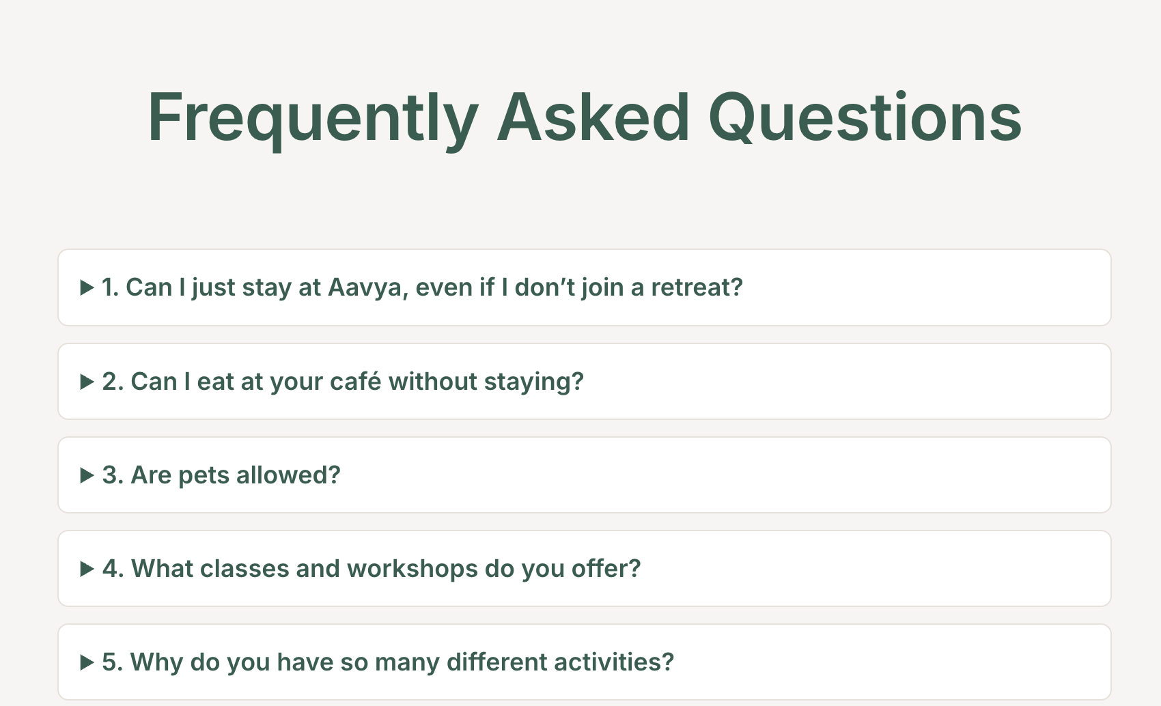The width and height of the screenshot is (1161, 706).
Task: Expand the café question using its arrow
Action: (x=87, y=382)
